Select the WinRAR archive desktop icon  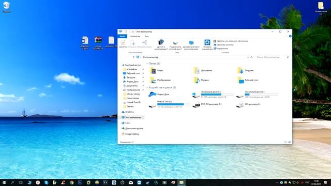click(98, 43)
